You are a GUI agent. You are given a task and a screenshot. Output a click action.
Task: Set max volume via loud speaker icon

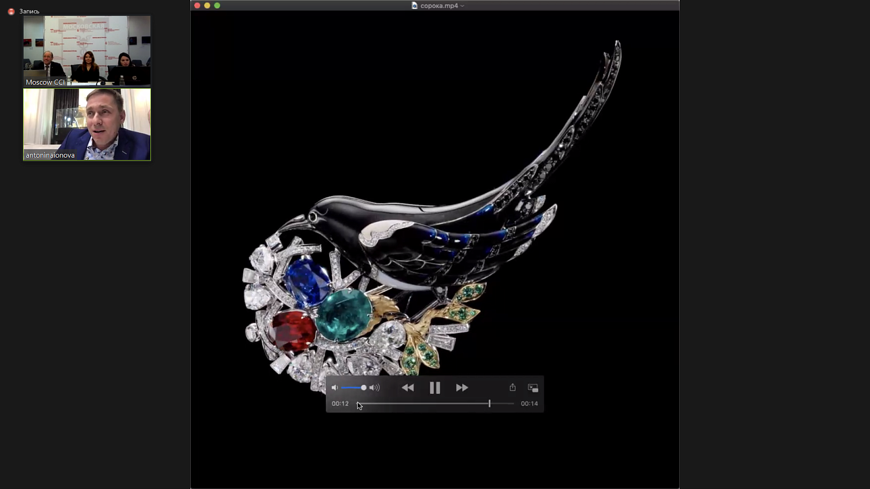375,388
